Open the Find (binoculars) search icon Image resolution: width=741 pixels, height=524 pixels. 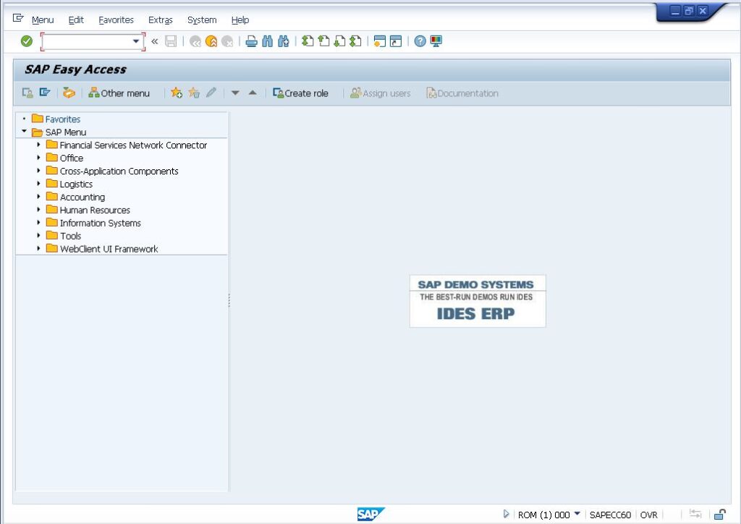click(267, 41)
